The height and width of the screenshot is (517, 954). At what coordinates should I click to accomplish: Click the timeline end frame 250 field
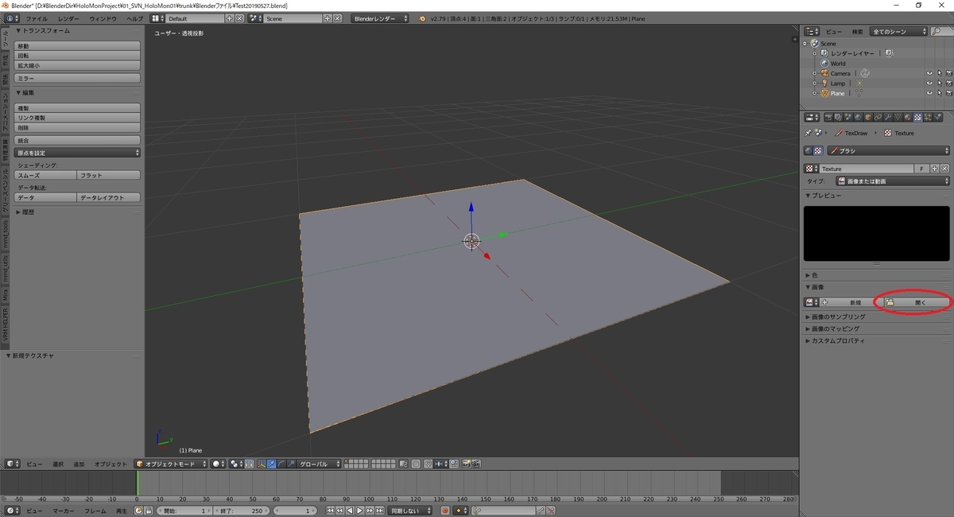click(x=241, y=511)
